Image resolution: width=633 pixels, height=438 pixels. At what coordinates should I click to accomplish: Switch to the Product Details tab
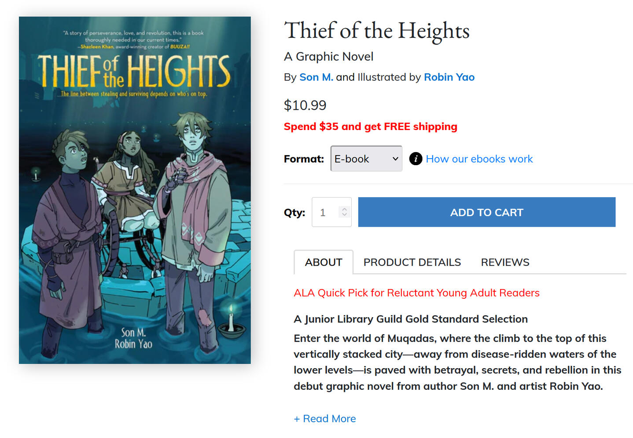[412, 262]
